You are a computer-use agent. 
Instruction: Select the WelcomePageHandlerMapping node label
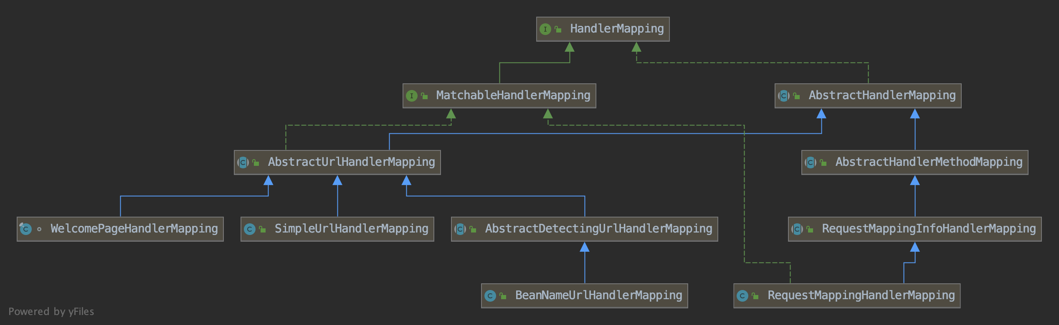134,229
